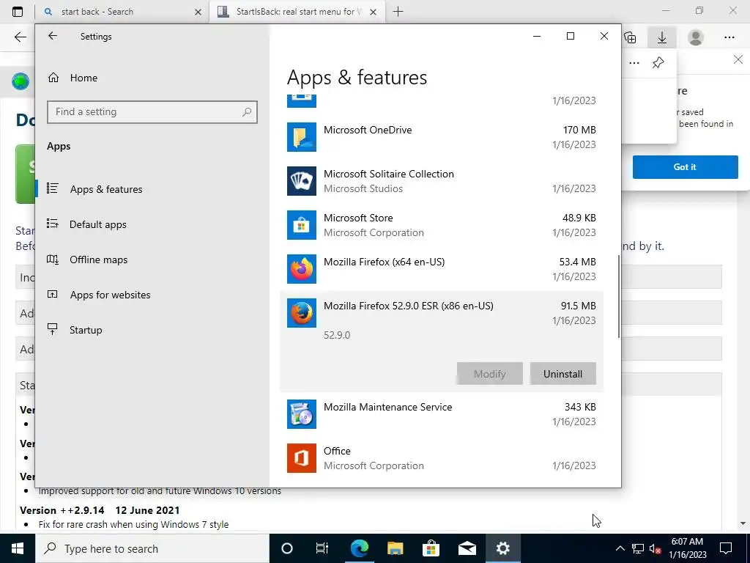Click Settings gear on taskbar
750x563 pixels.
point(502,548)
